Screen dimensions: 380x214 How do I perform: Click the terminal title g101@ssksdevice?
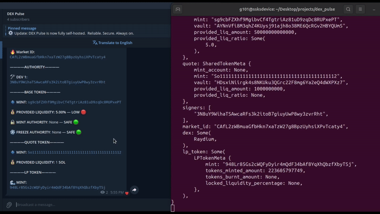pyautogui.click(x=287, y=9)
